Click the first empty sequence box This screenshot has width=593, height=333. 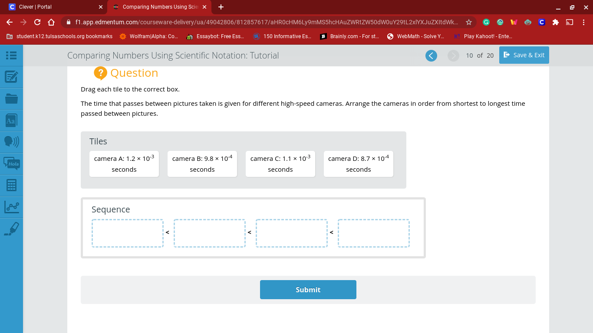128,233
